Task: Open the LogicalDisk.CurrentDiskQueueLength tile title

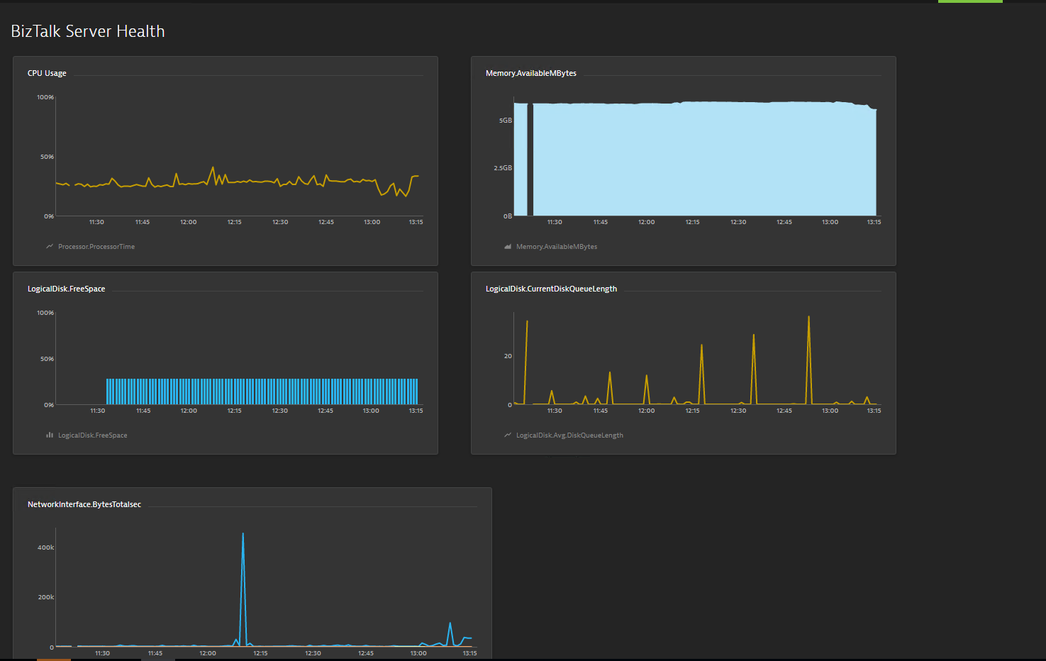Action: pyautogui.click(x=551, y=289)
